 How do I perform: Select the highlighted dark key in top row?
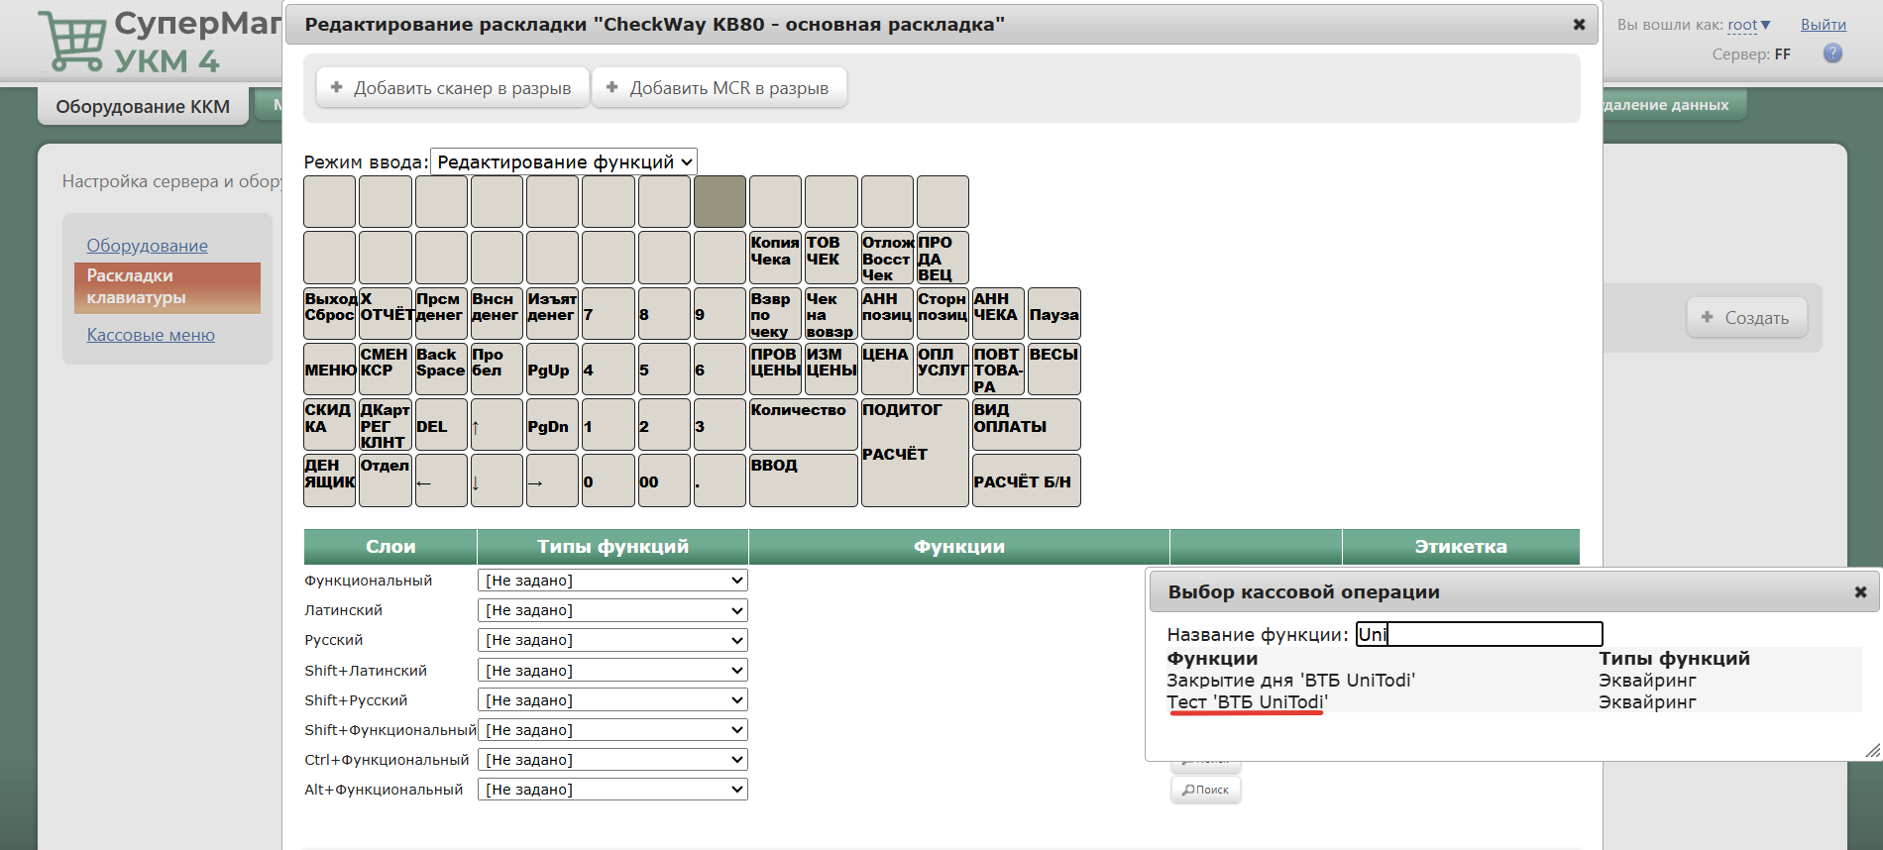point(720,202)
